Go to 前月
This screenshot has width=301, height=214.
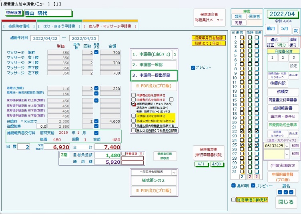[271, 29]
